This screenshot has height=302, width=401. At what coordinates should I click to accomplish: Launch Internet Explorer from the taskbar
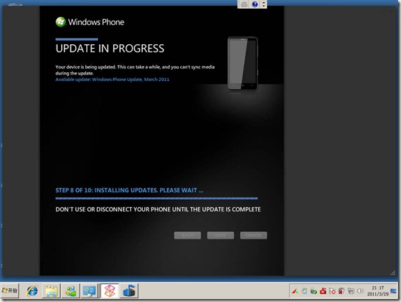pos(32,291)
